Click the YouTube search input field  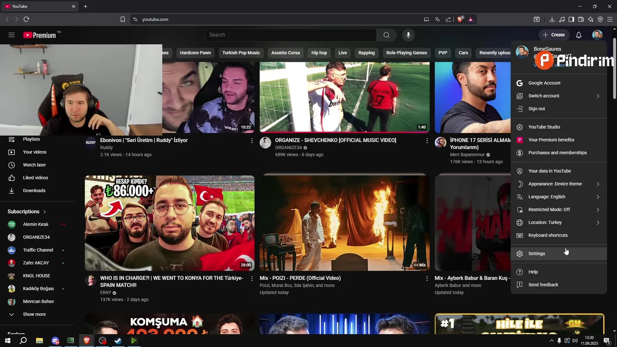(291, 35)
